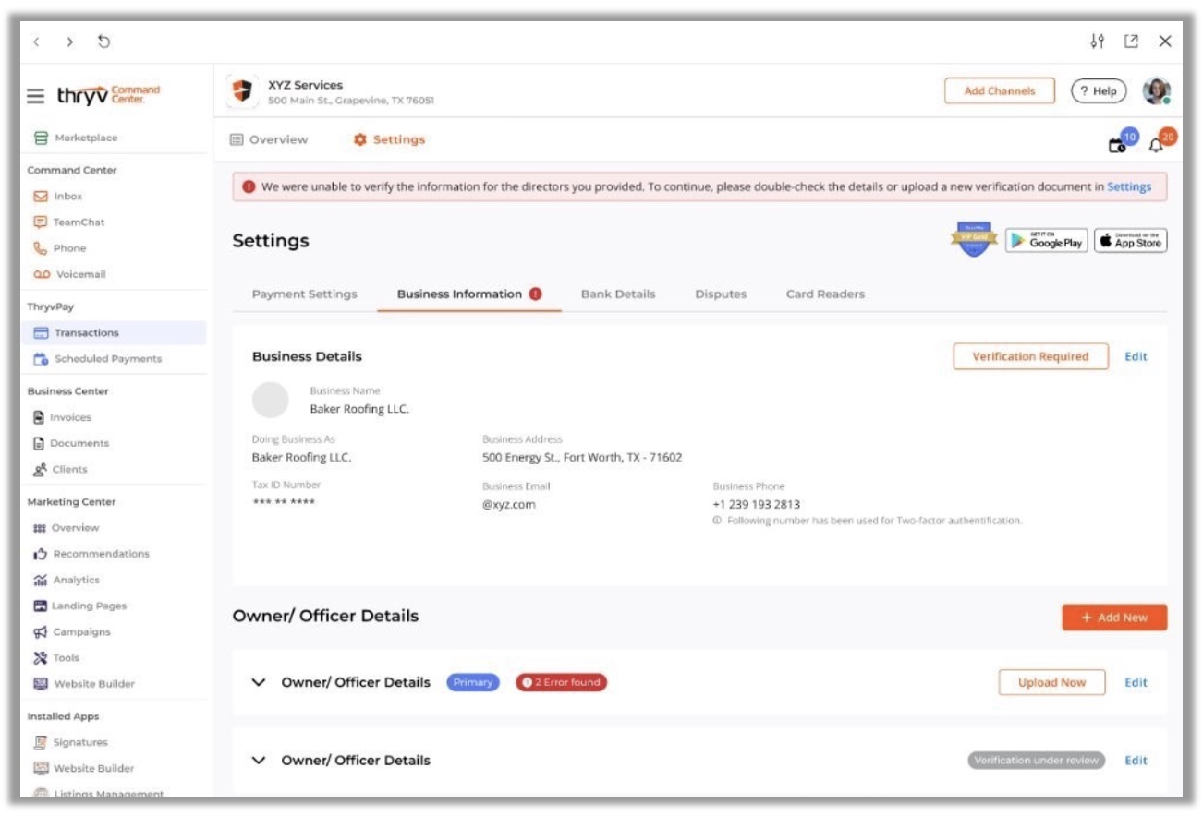Screen dimensions: 1203x816
Task: Follow the Settings link in error banner
Action: point(1129,186)
